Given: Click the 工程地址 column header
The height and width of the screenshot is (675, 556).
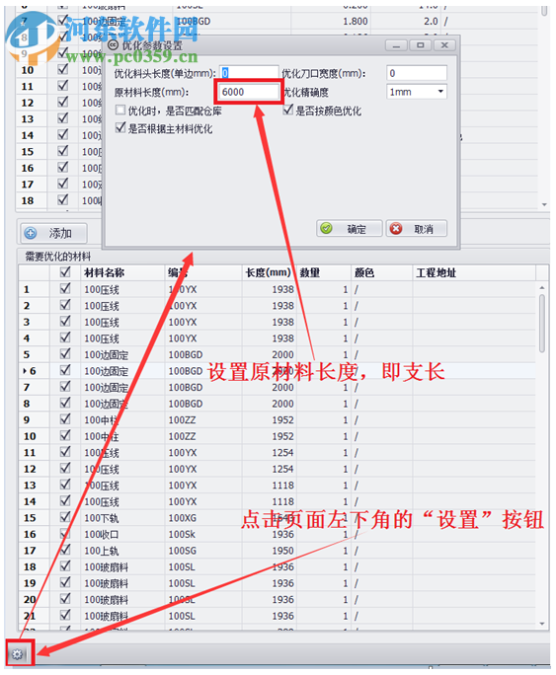Looking at the screenshot, I should [474, 272].
